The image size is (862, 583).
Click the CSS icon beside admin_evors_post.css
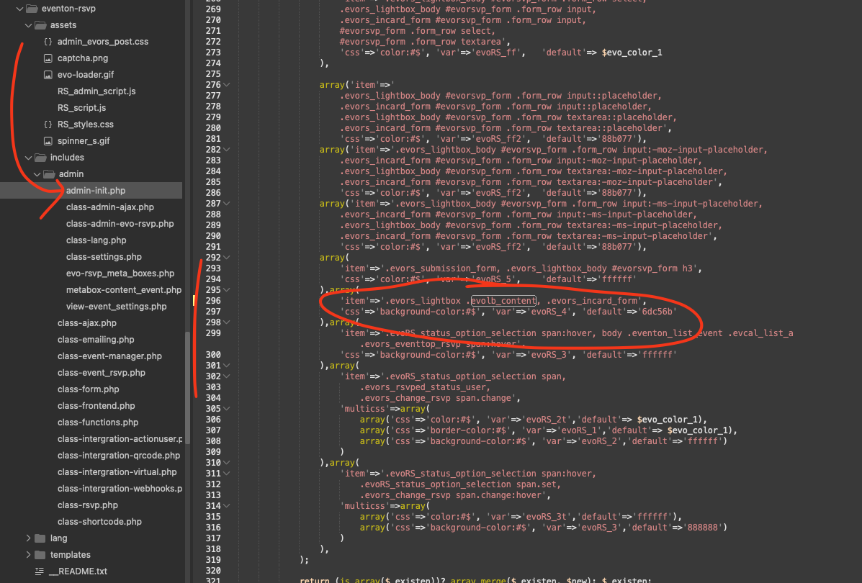[x=48, y=42]
